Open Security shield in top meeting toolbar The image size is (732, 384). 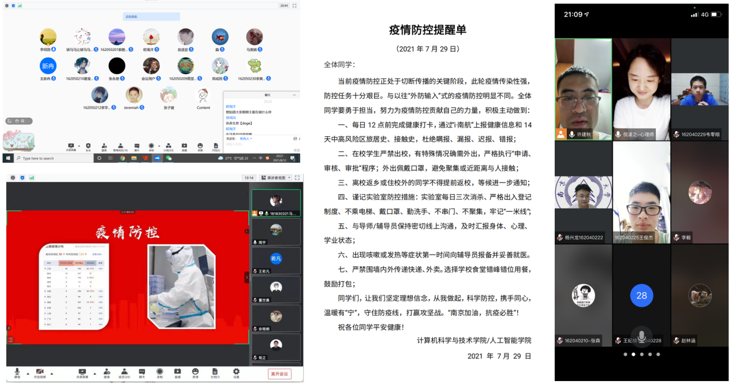coord(88,147)
